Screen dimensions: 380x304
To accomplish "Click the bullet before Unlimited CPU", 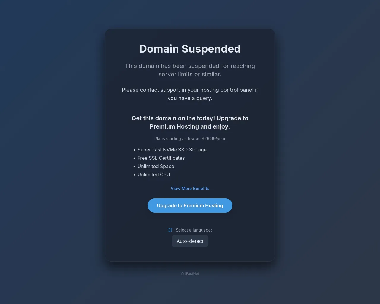I will pos(134,175).
